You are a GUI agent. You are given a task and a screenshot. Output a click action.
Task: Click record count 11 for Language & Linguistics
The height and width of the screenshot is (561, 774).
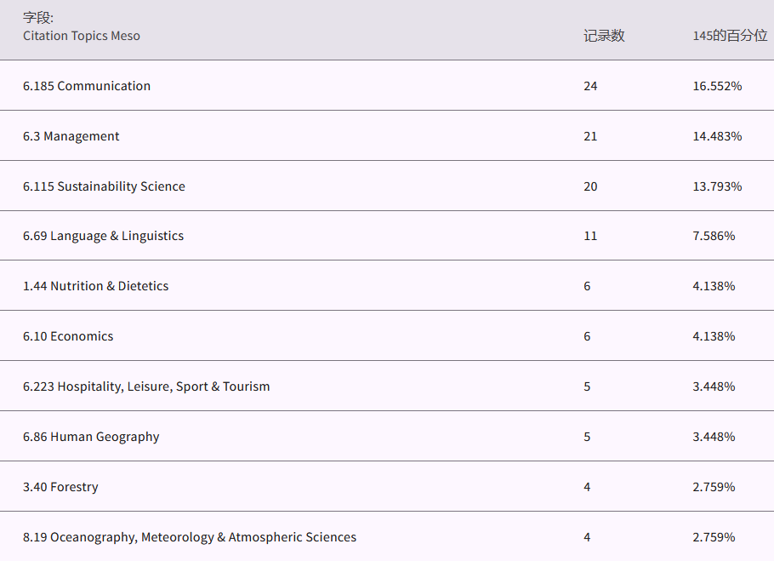[590, 236]
